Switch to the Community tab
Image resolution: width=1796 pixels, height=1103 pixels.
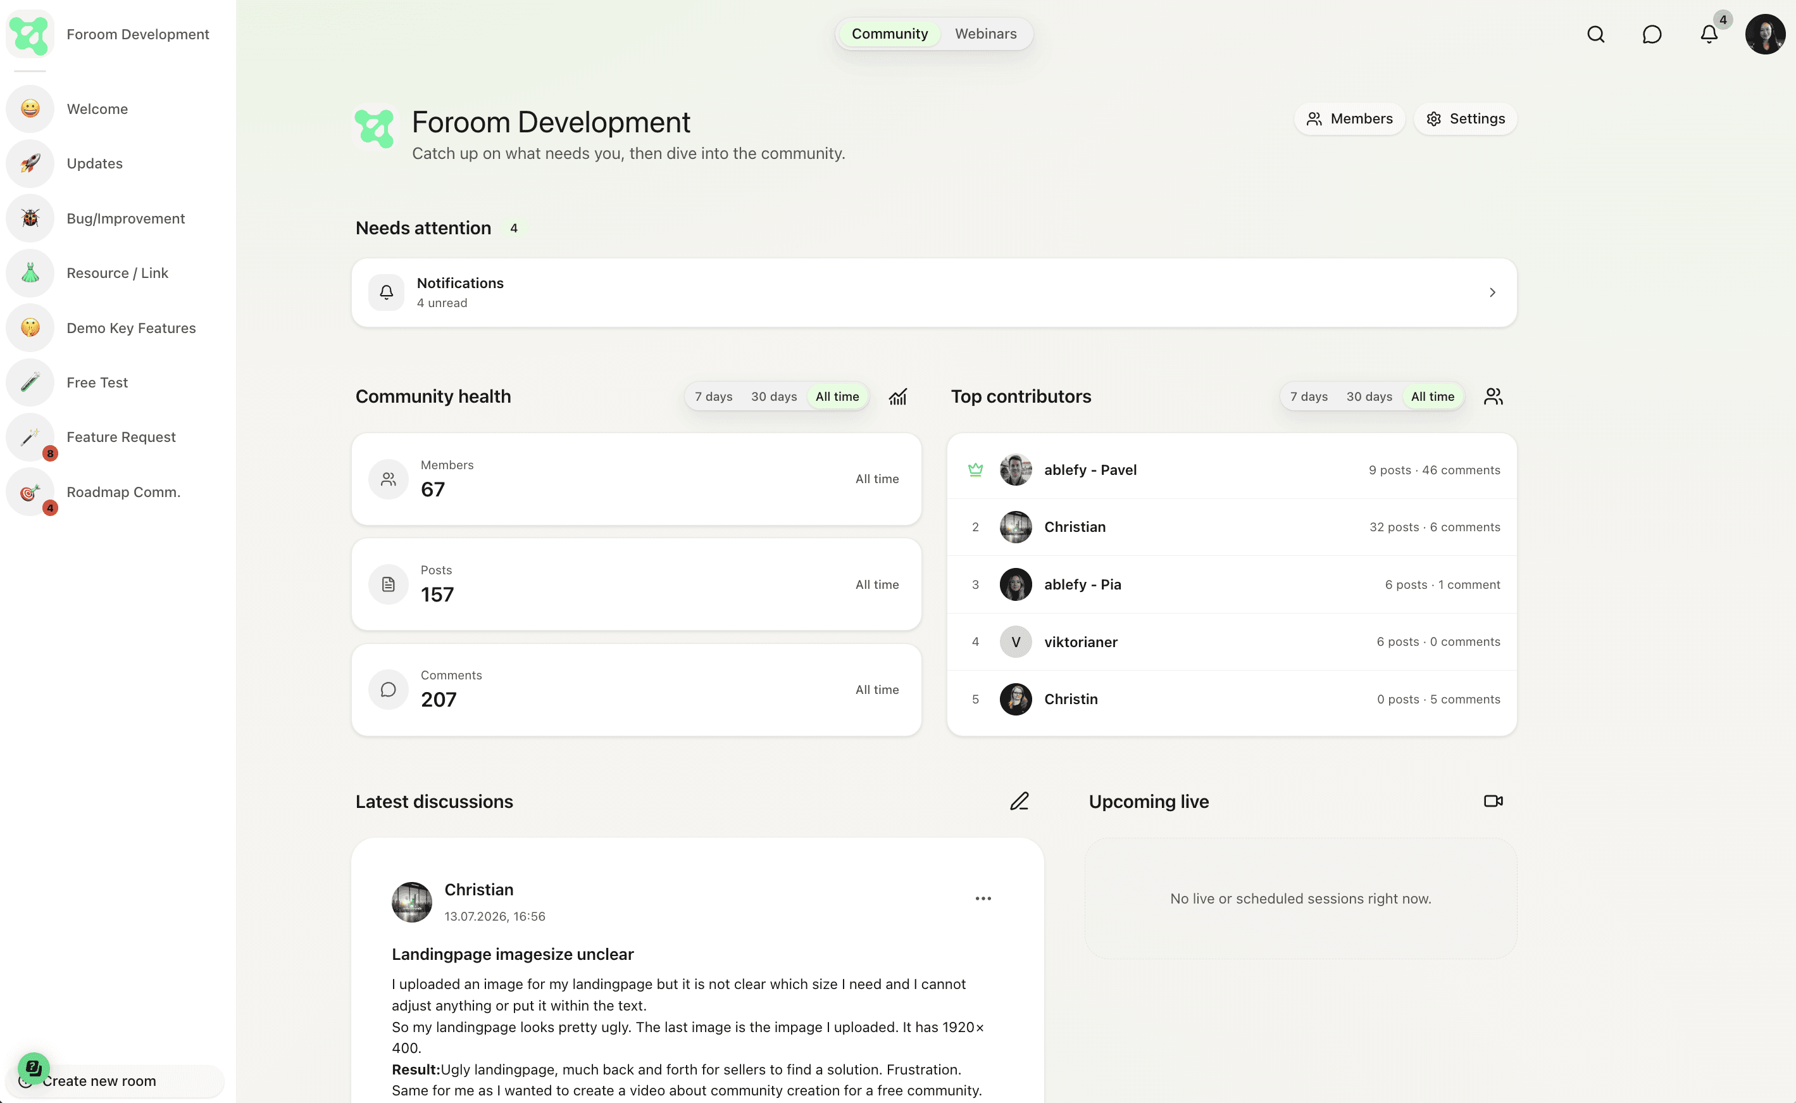[889, 34]
